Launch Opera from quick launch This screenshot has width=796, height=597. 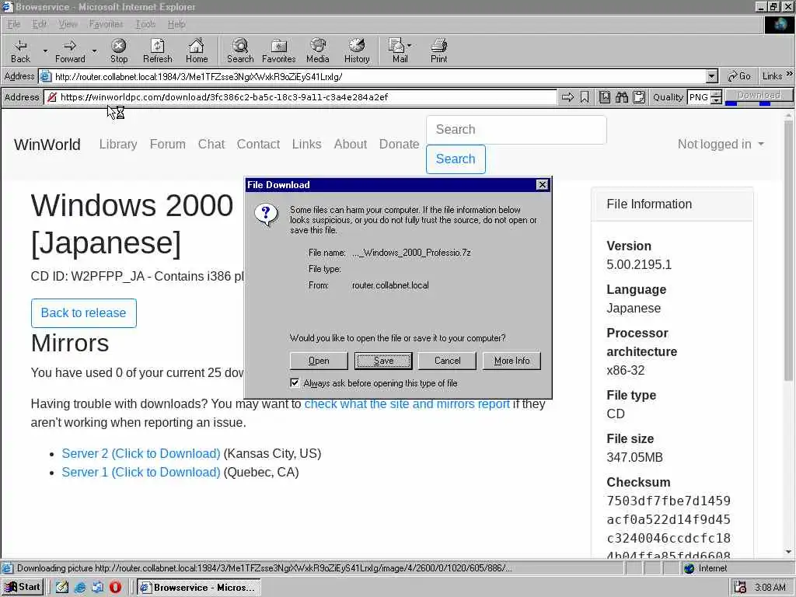[x=115, y=588]
